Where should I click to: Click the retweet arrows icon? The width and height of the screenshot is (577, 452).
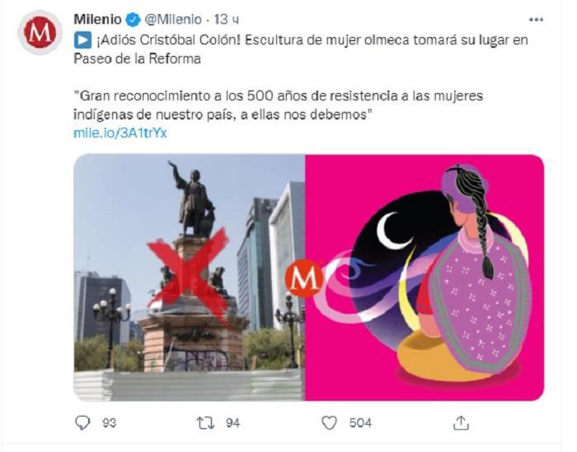(x=205, y=422)
